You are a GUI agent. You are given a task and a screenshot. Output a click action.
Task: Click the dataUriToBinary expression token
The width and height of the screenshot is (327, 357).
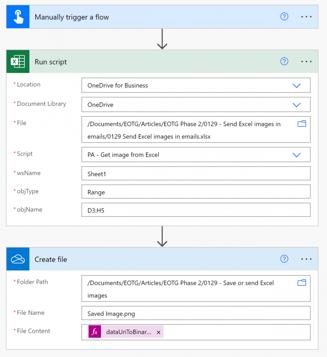tap(128, 332)
